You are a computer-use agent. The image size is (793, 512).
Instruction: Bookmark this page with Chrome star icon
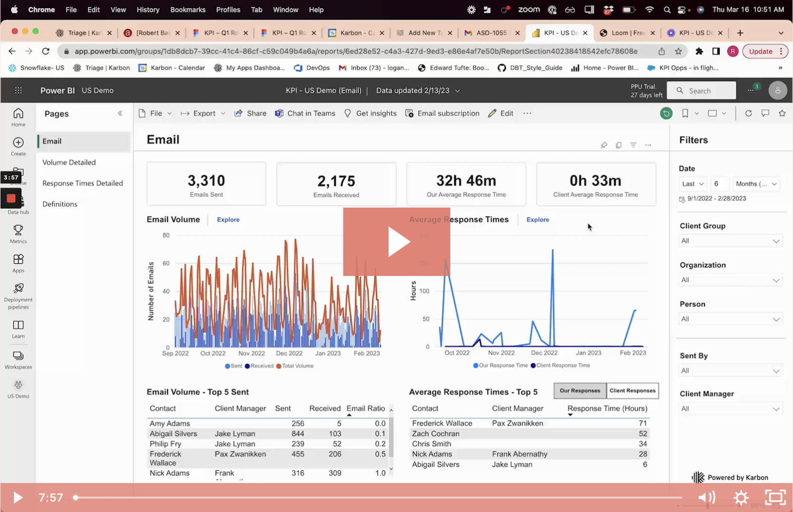[678, 51]
